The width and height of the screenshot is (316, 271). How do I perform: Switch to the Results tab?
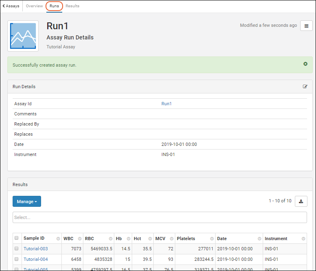(72, 6)
